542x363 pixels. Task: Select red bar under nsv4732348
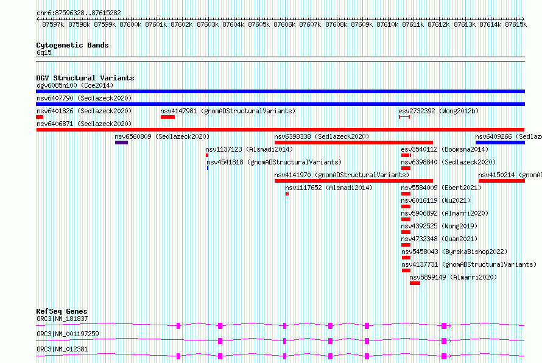[406, 245]
